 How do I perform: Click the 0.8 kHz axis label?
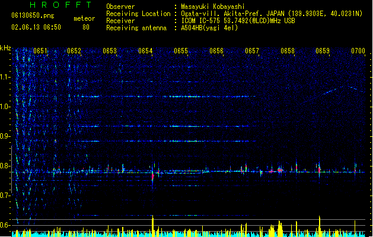tap(5, 166)
